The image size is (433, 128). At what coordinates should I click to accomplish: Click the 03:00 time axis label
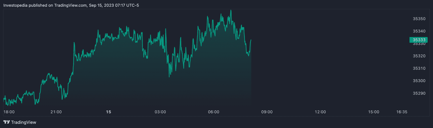[160, 112]
